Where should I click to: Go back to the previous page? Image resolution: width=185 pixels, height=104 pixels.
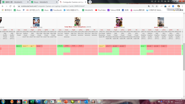point(3,6)
